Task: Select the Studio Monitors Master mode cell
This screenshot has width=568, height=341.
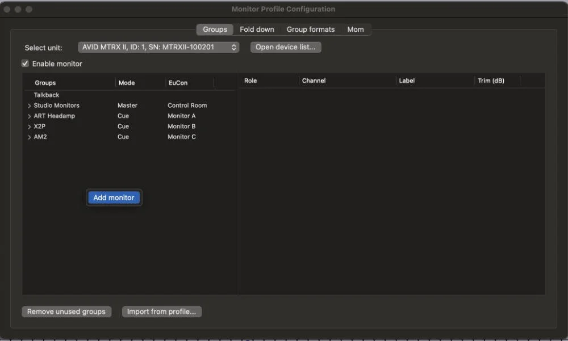Action: 127,105
